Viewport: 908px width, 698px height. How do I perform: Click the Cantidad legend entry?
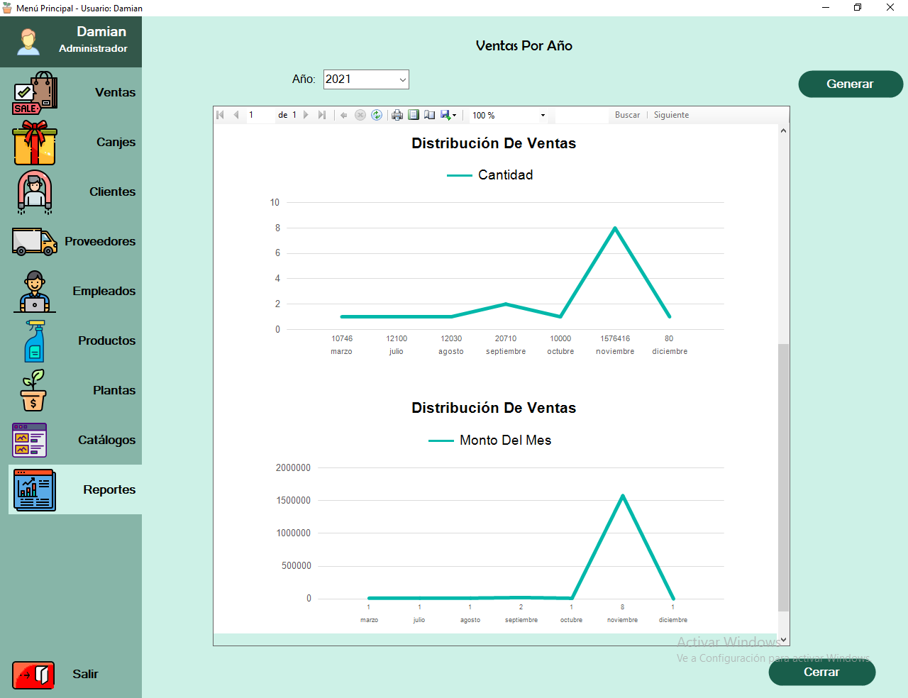click(489, 175)
